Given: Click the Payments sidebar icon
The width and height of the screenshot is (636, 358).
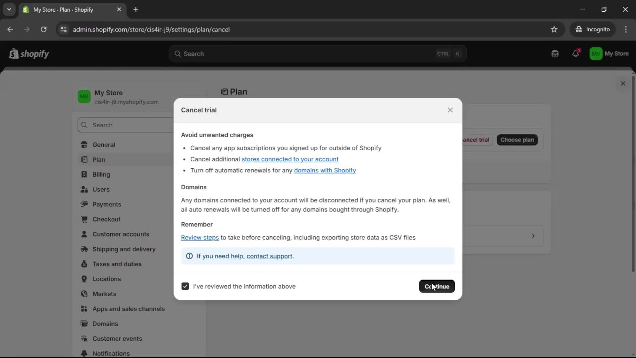Looking at the screenshot, I should (85, 204).
